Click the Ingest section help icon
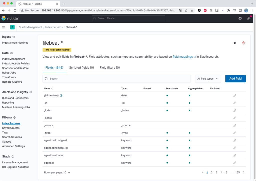 pyautogui.click(x=14, y=37)
